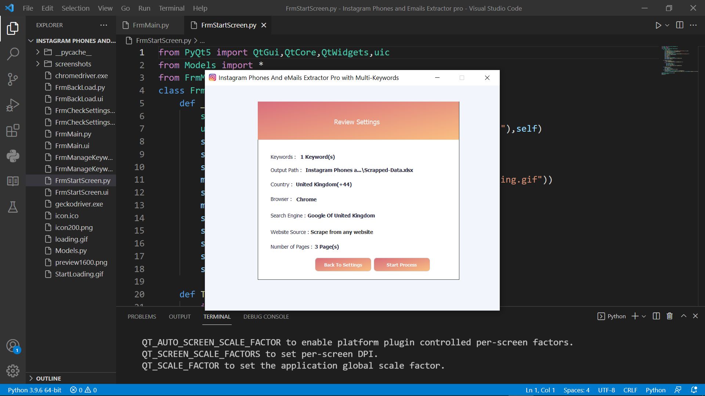The height and width of the screenshot is (396, 705).
Task: Switch to the DEBUG CONSOLE tab
Action: [x=266, y=316]
